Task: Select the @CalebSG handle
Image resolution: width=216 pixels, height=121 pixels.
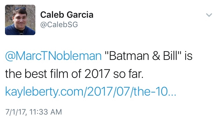Action: 59,25
